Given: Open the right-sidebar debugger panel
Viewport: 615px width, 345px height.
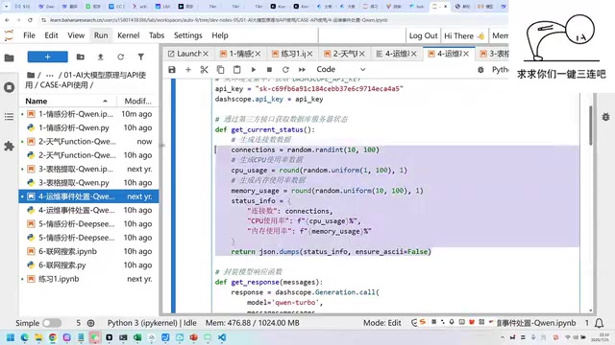Looking at the screenshot, I should pyautogui.click(x=606, y=117).
